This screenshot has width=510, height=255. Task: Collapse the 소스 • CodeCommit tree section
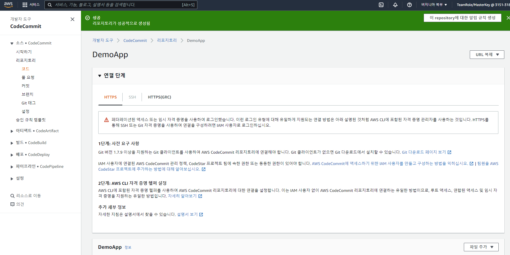pyautogui.click(x=12, y=43)
